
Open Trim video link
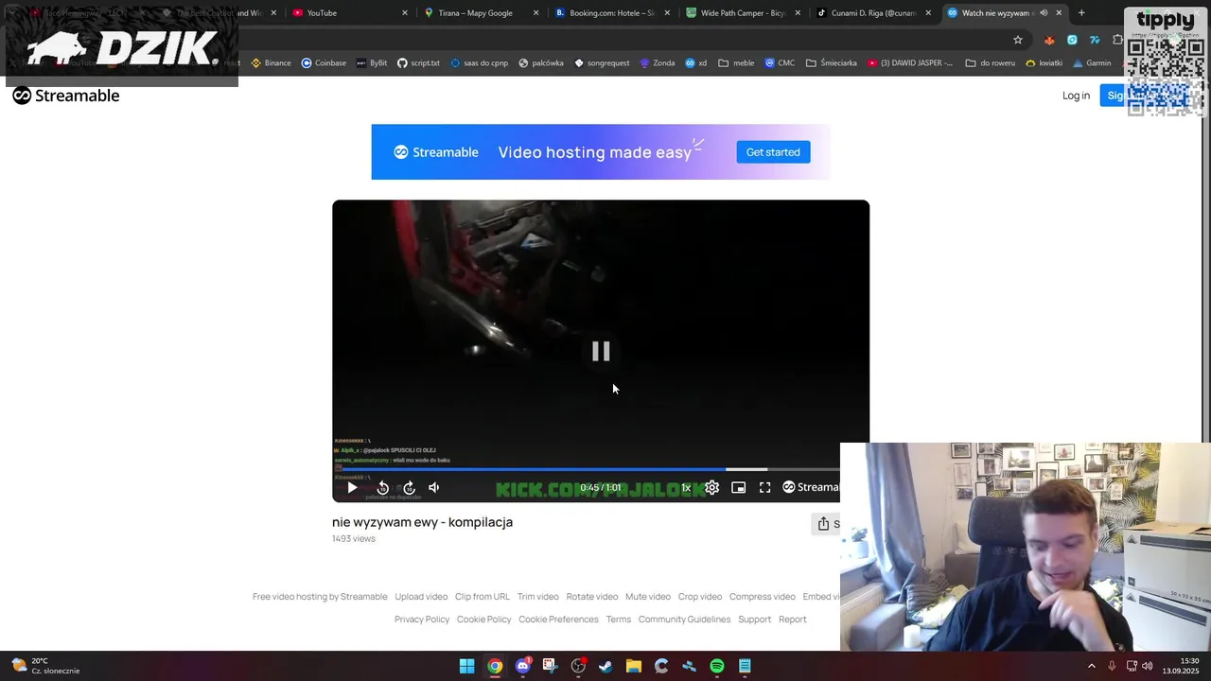coord(538,597)
